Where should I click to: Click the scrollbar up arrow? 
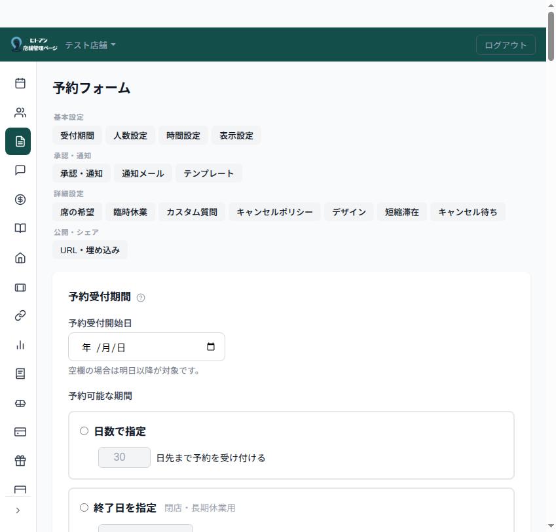(x=551, y=5)
